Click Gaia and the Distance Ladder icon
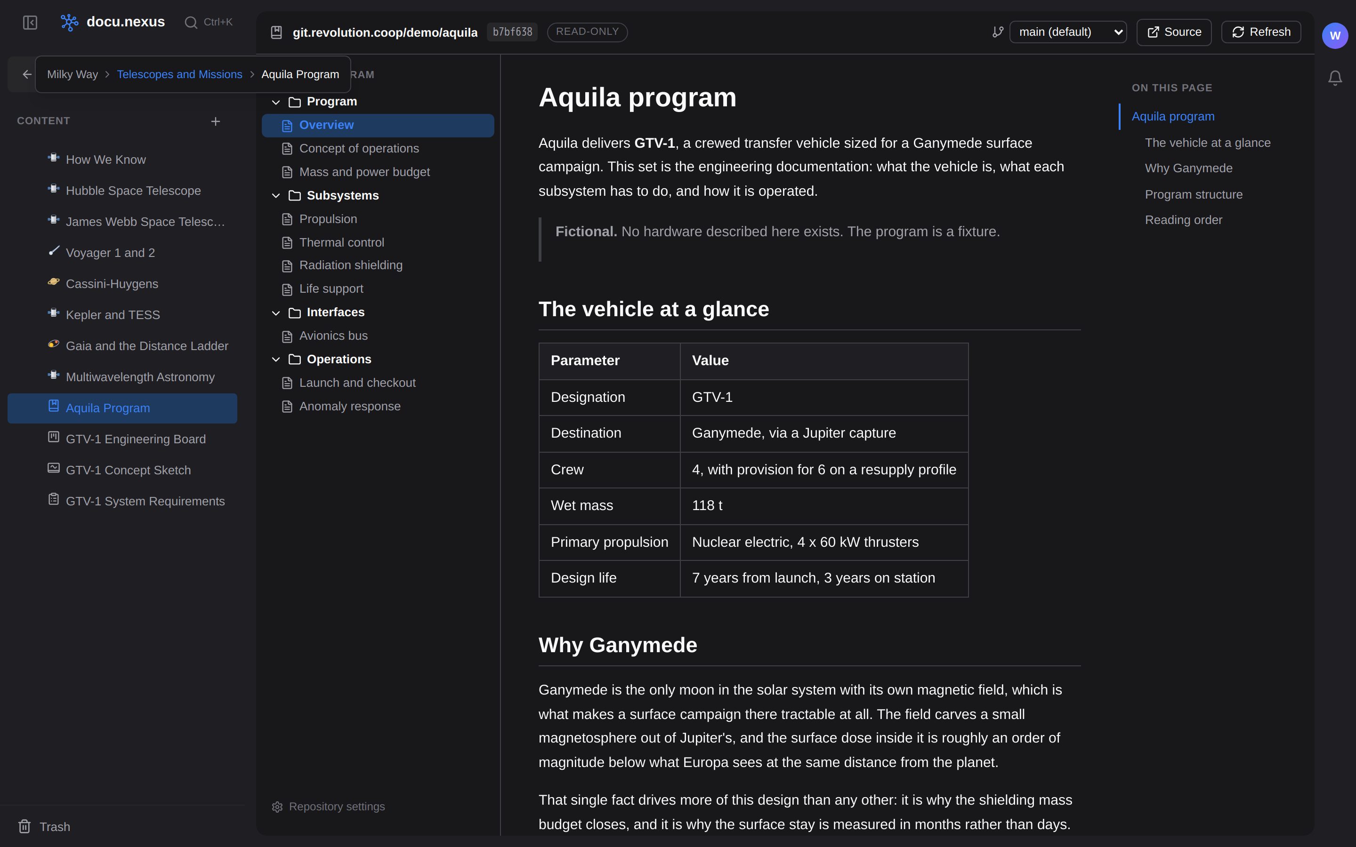The height and width of the screenshot is (847, 1356). pyautogui.click(x=53, y=344)
